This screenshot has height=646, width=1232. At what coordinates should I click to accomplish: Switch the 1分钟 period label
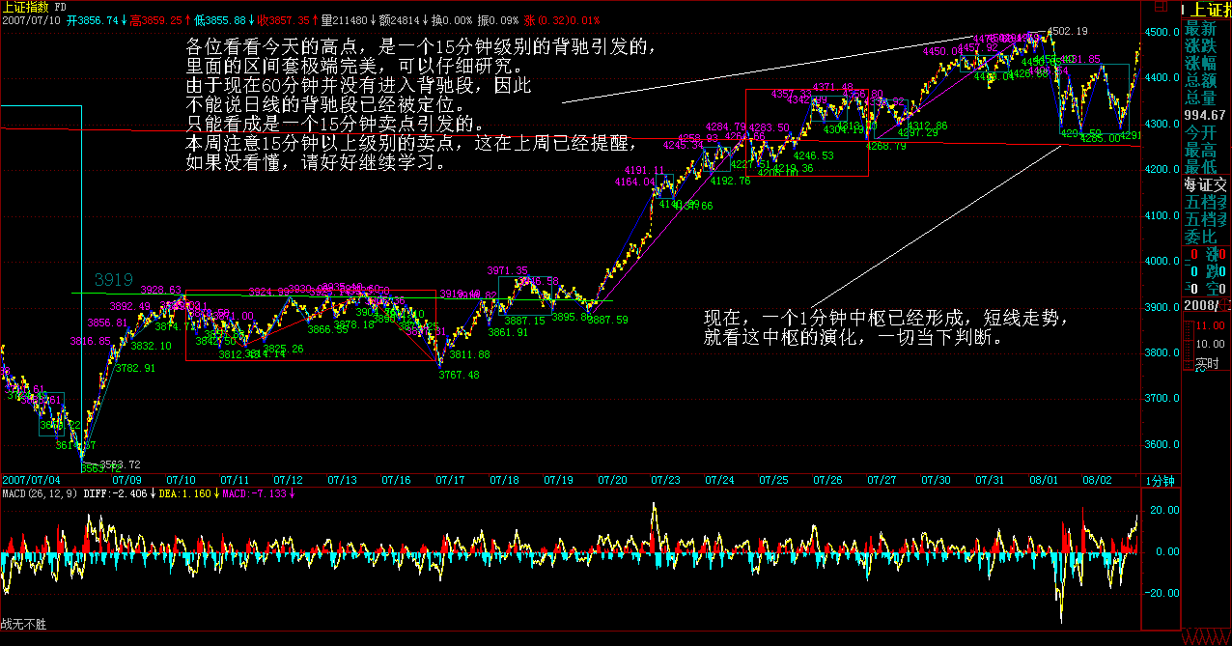pyautogui.click(x=1160, y=480)
